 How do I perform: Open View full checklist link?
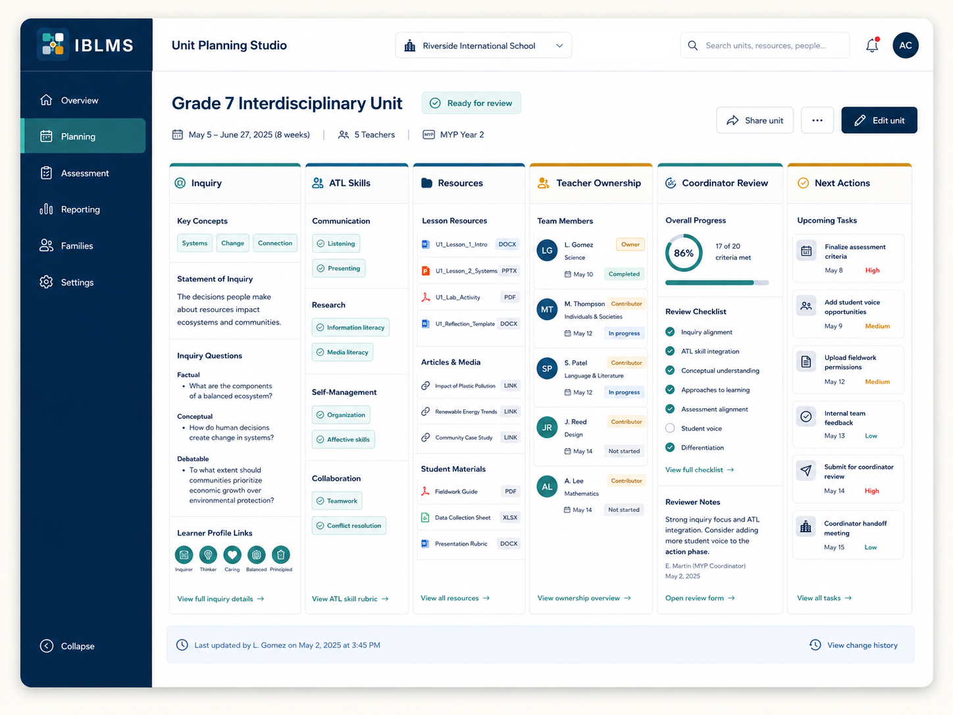pos(700,470)
